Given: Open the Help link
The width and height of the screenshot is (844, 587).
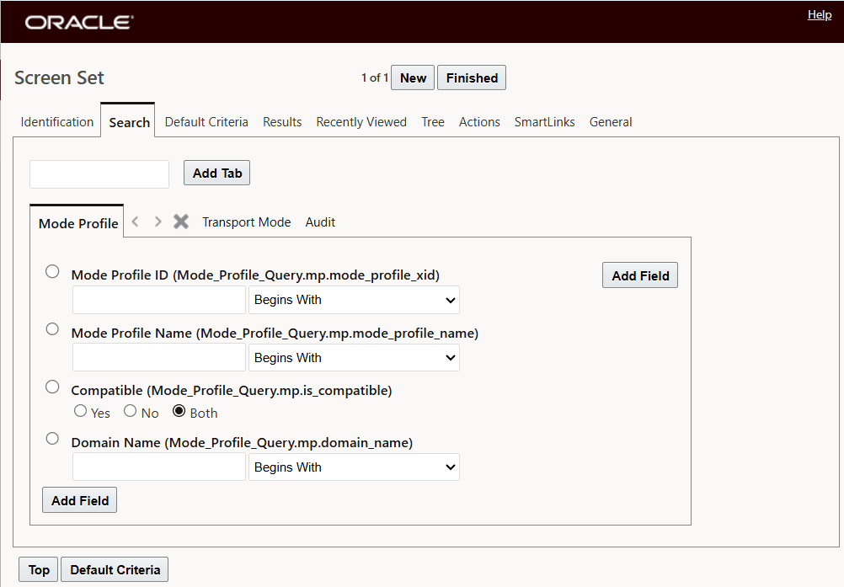Looking at the screenshot, I should 819,14.
